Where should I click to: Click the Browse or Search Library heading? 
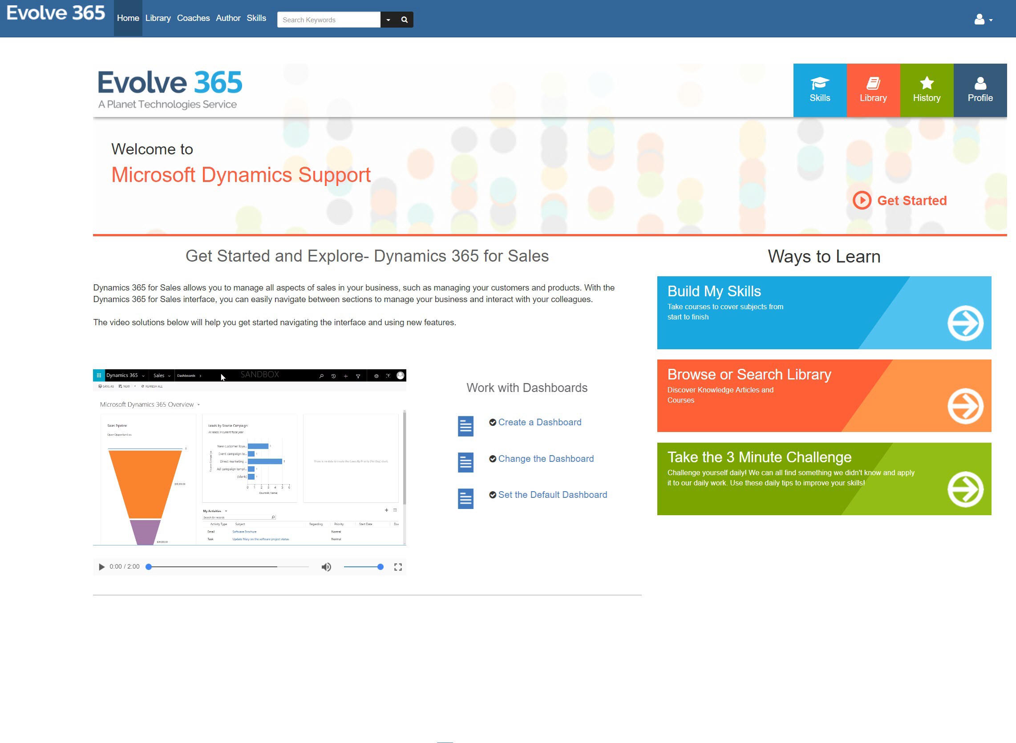[749, 374]
